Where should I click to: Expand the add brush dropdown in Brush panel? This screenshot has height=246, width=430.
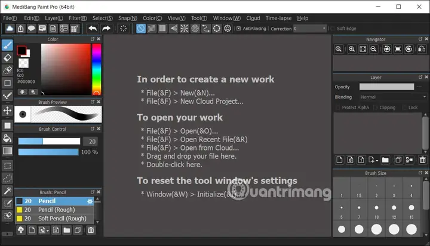(x=48, y=231)
